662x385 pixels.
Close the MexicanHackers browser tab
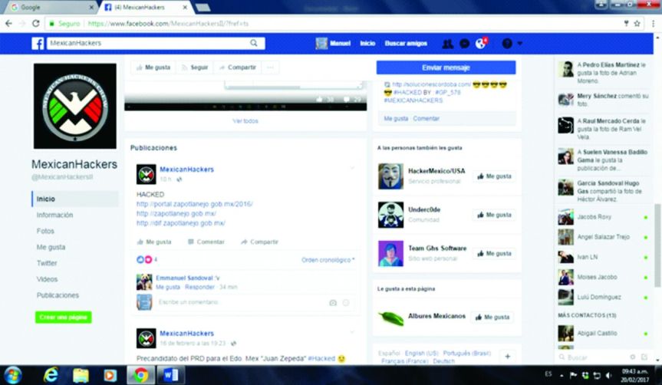coord(185,7)
